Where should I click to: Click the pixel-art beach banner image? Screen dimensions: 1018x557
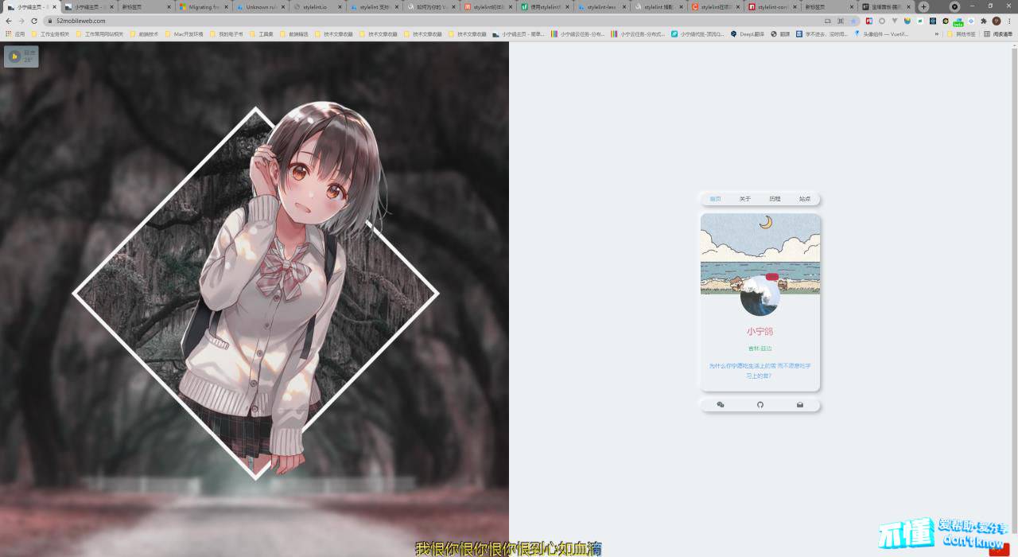coord(760,254)
